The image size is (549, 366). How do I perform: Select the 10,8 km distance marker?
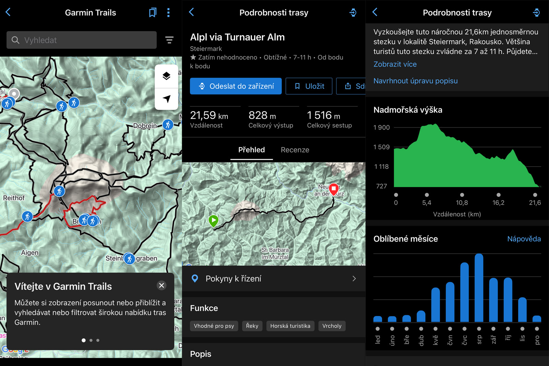coord(462,195)
